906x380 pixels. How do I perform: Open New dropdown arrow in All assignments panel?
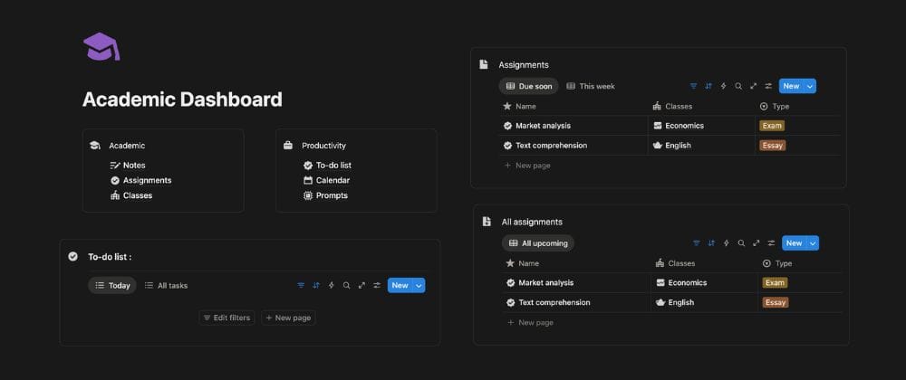pyautogui.click(x=813, y=243)
